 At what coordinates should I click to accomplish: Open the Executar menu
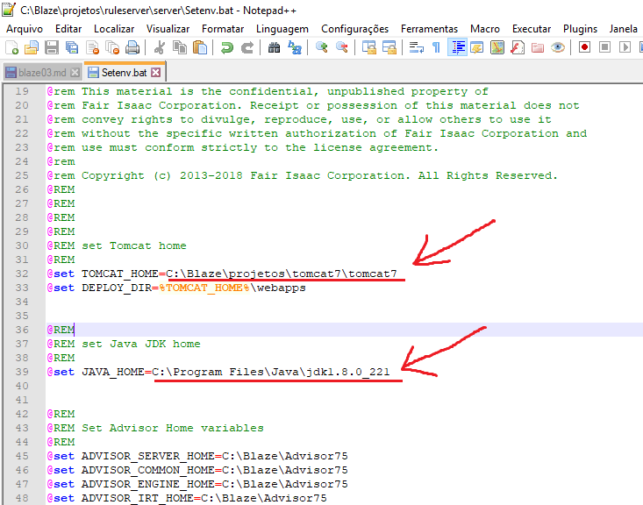[x=532, y=29]
